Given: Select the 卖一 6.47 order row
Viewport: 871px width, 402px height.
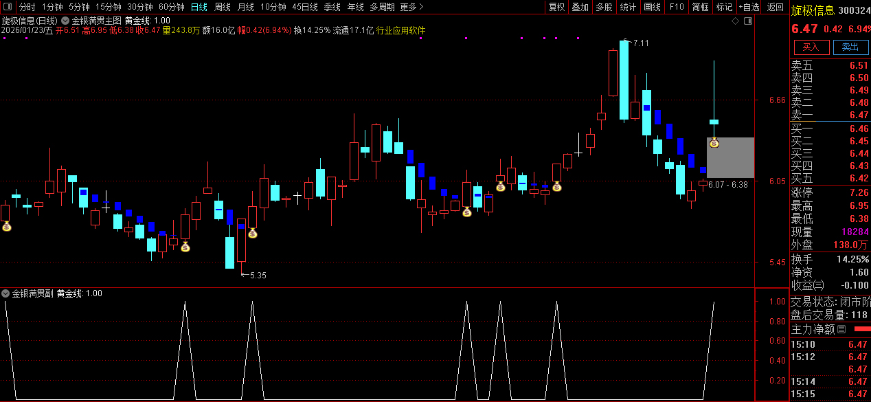Looking at the screenshot, I should [x=830, y=115].
